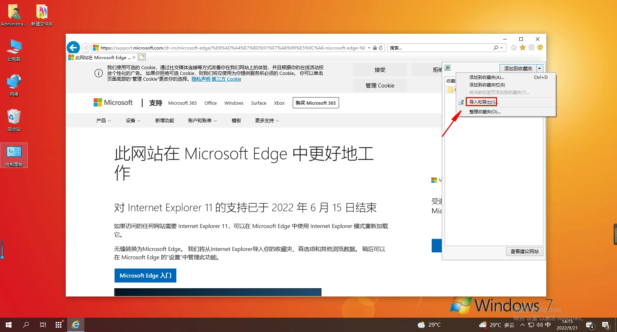Click the browser forward arrow button
This screenshot has height=332, width=617.
pyautogui.click(x=86, y=48)
